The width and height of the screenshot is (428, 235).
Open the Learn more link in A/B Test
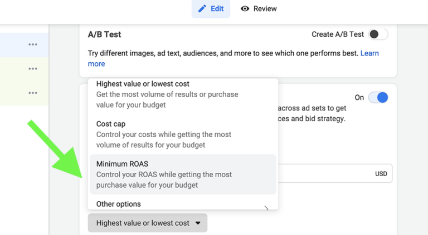[369, 53]
